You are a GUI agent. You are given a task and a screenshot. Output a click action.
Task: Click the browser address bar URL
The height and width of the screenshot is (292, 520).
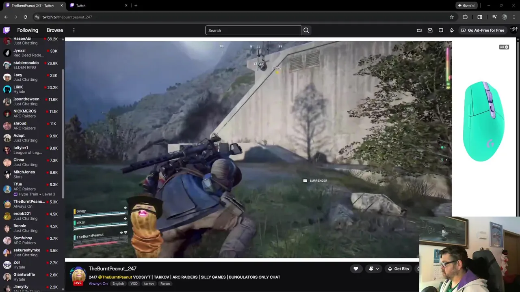click(67, 17)
